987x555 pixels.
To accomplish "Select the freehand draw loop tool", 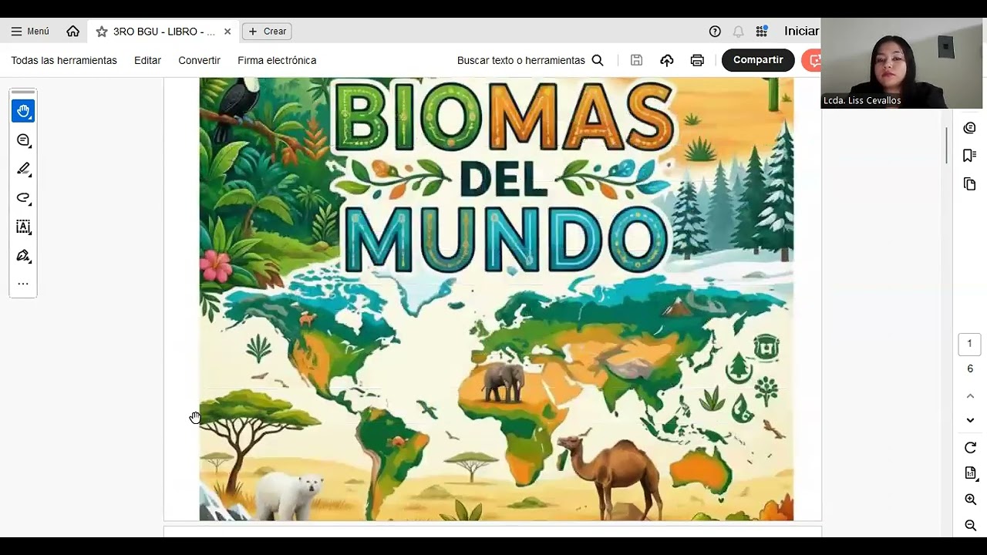I will (23, 198).
